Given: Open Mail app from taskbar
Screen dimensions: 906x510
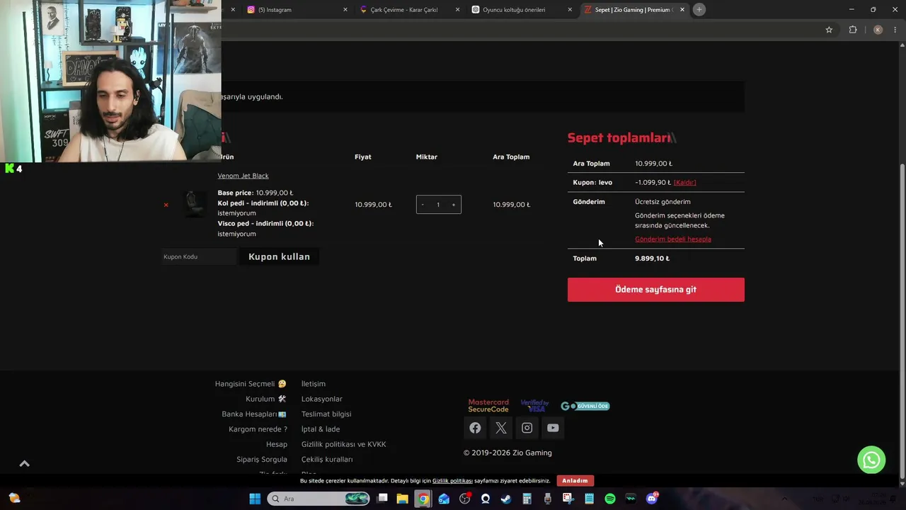Looking at the screenshot, I should click(444, 499).
